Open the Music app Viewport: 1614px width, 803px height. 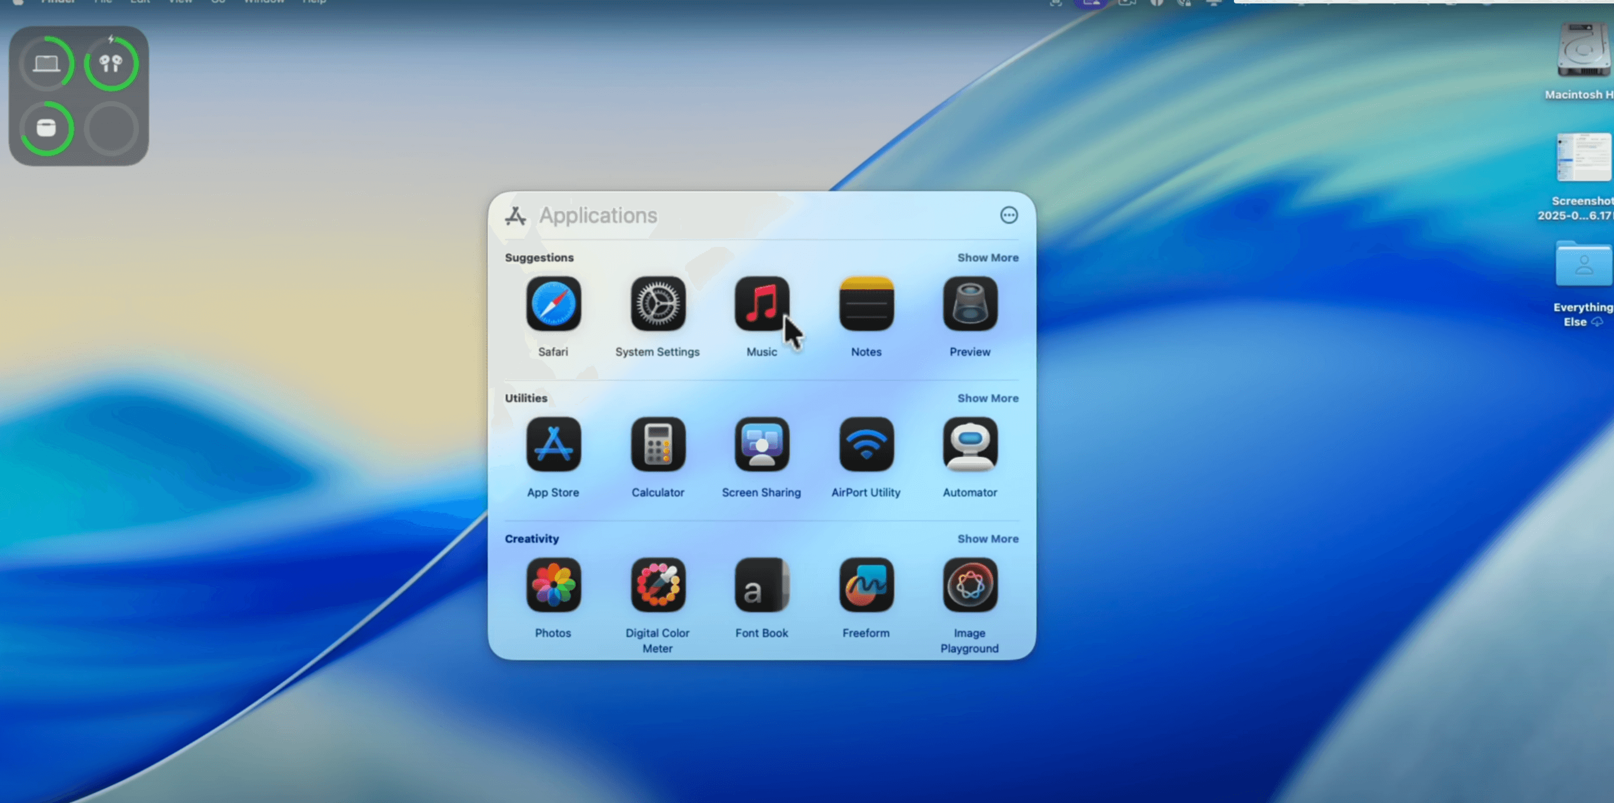(761, 306)
